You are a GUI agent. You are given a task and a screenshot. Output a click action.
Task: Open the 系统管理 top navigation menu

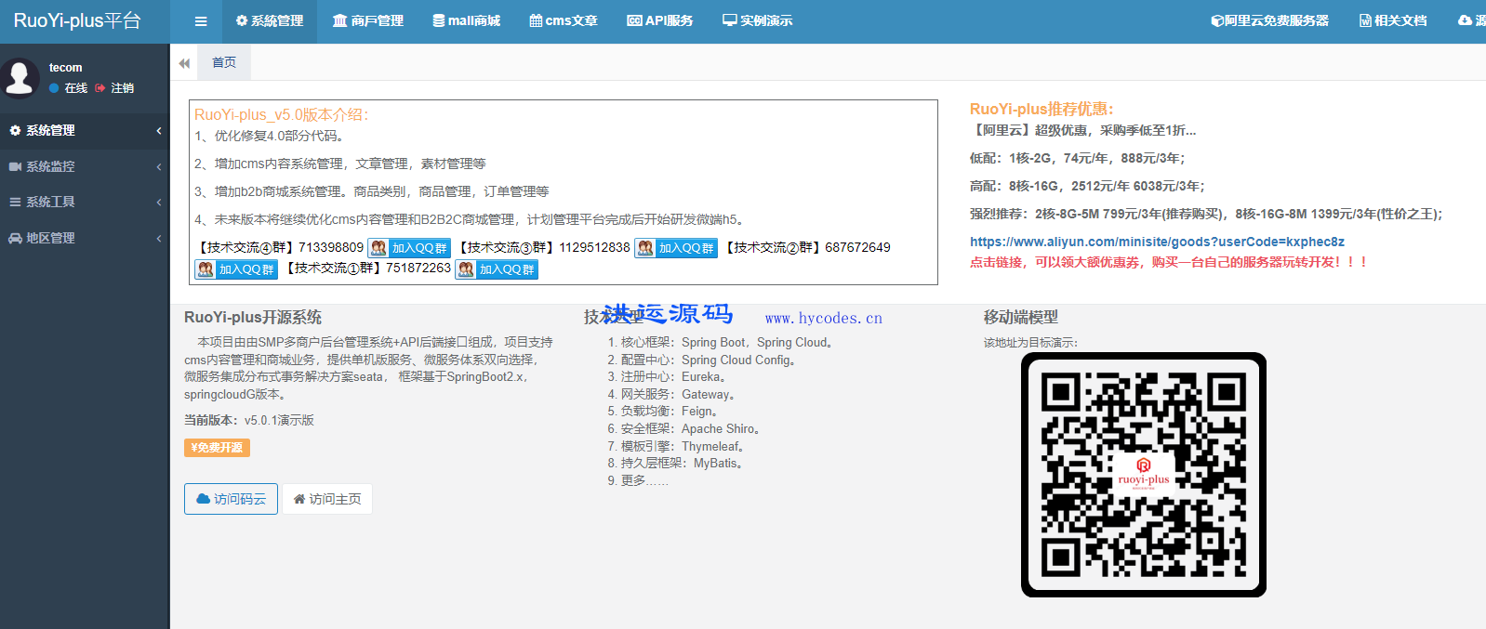pyautogui.click(x=270, y=21)
